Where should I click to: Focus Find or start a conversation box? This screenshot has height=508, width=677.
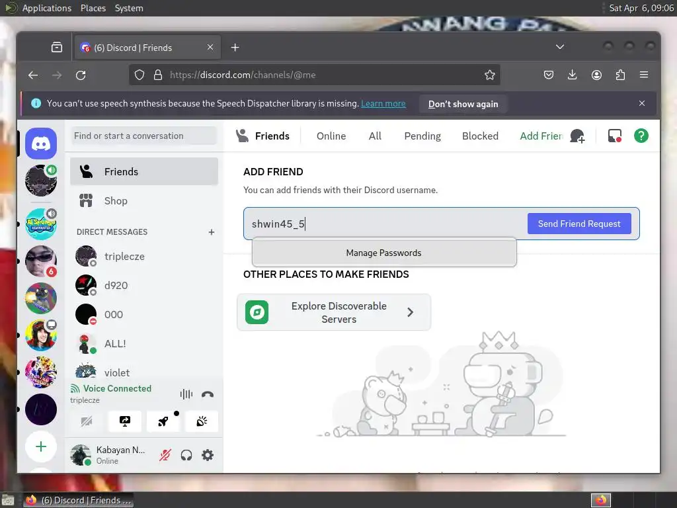[143, 136]
